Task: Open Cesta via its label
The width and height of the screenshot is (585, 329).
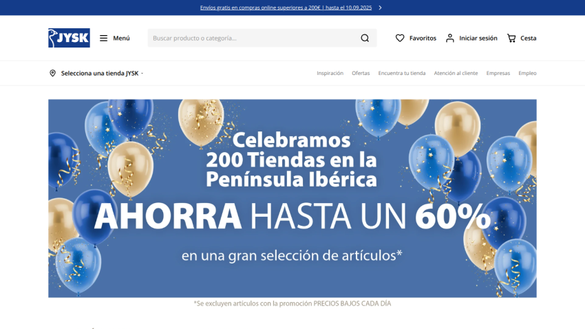Action: (529, 38)
